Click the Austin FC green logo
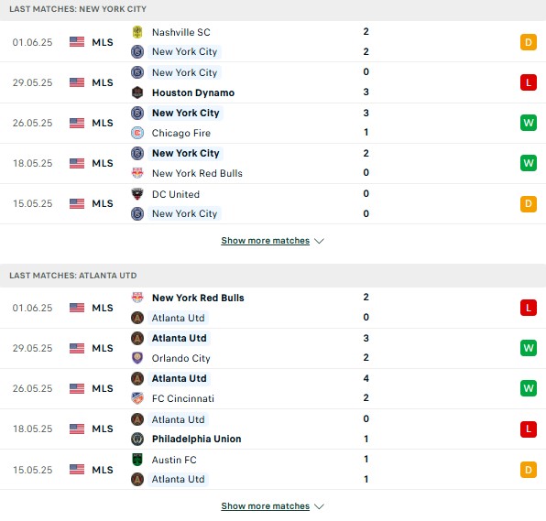This screenshot has width=546, height=521. click(x=137, y=460)
